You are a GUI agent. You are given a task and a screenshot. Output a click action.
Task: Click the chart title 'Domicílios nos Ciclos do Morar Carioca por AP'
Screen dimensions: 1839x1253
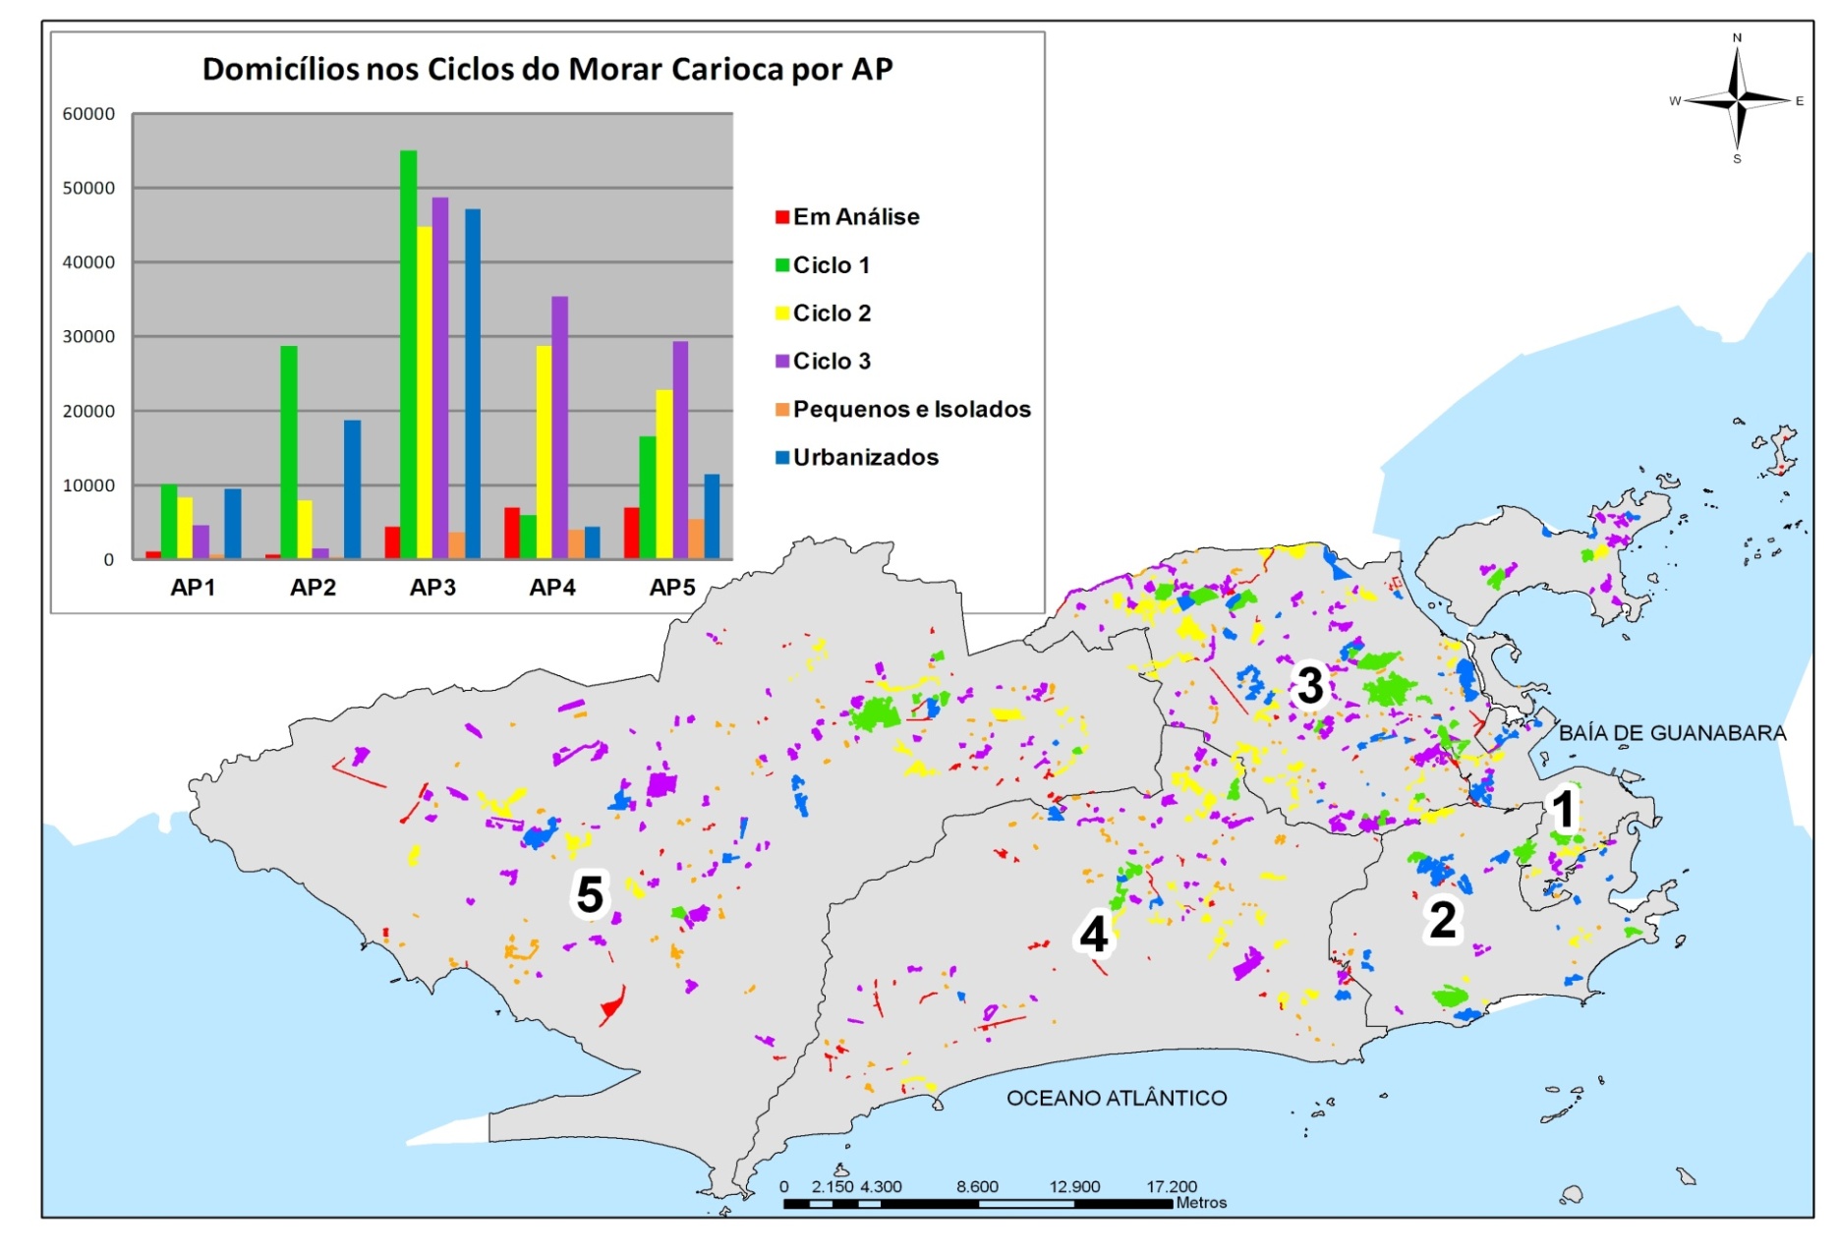[547, 70]
